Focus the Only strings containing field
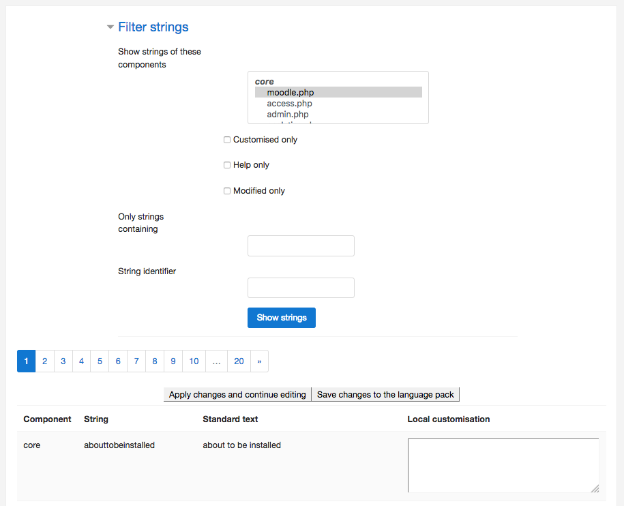Screen dimensions: 624x506 (301, 245)
